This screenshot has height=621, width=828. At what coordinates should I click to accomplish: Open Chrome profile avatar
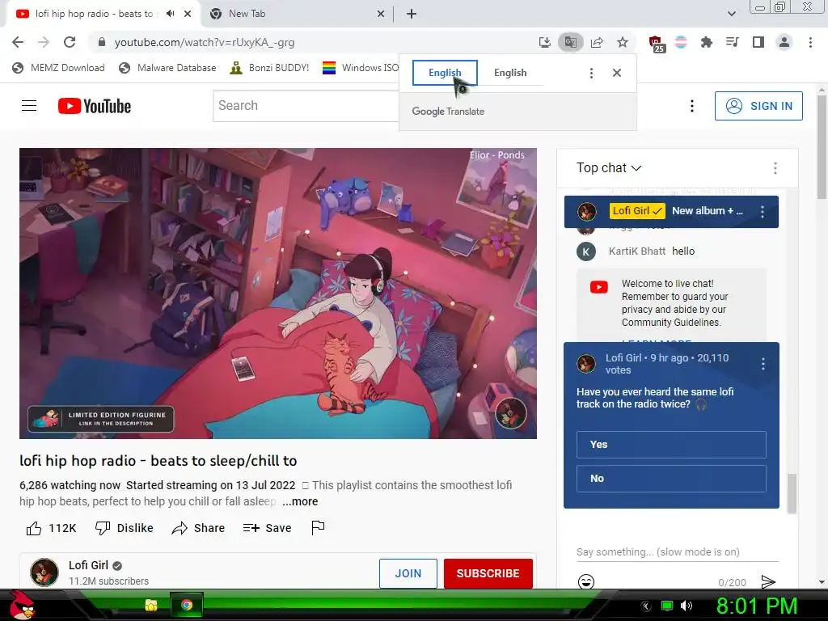coord(784,42)
